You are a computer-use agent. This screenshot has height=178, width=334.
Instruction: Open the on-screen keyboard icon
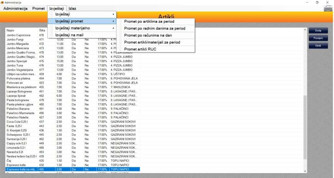tap(328, 8)
